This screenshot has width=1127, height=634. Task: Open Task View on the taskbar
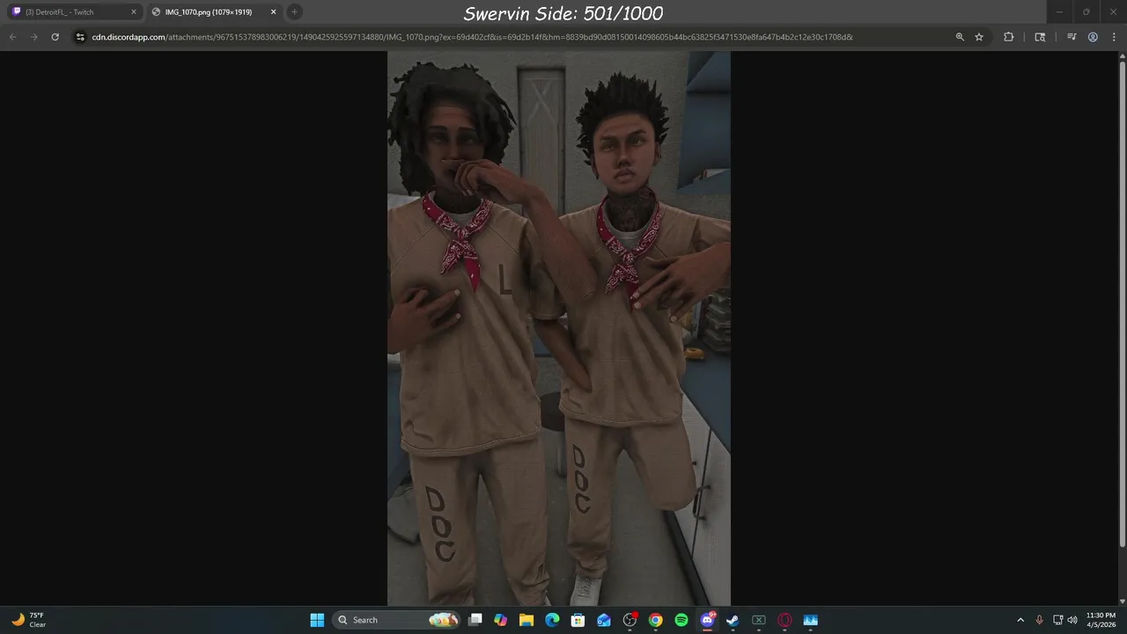click(x=475, y=620)
